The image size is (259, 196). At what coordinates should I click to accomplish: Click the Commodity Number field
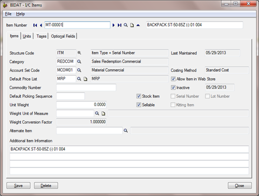(x=86, y=87)
